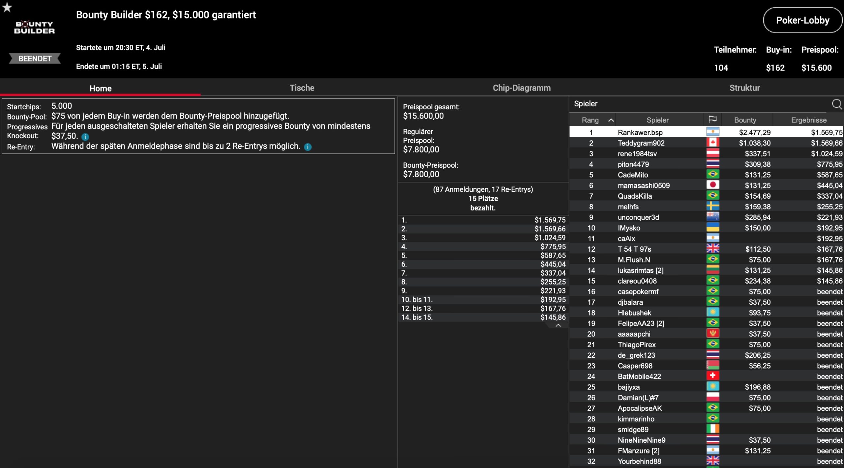Select player row rene1984tsv
Image resolution: width=844 pixels, height=468 pixels.
(637, 154)
